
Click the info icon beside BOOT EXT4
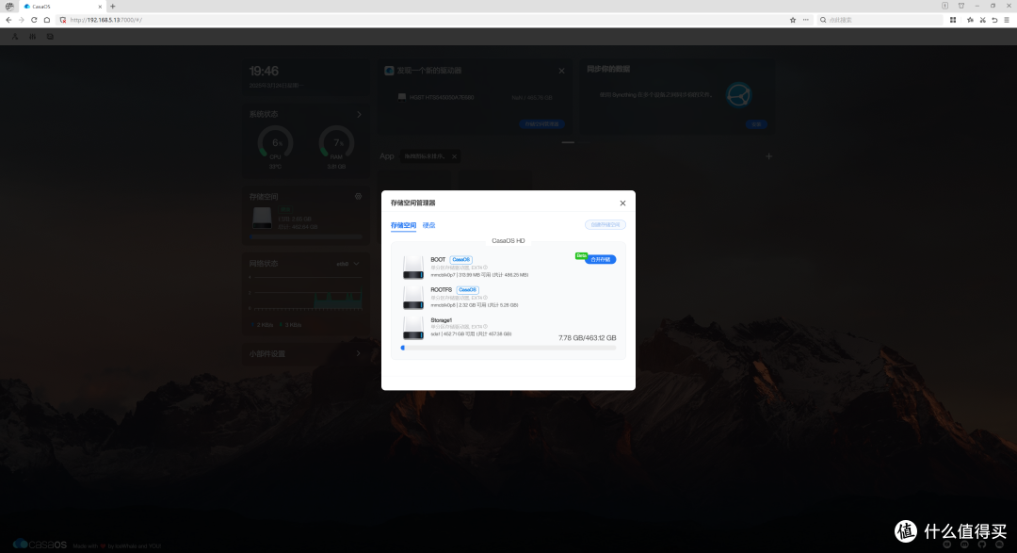click(x=485, y=268)
